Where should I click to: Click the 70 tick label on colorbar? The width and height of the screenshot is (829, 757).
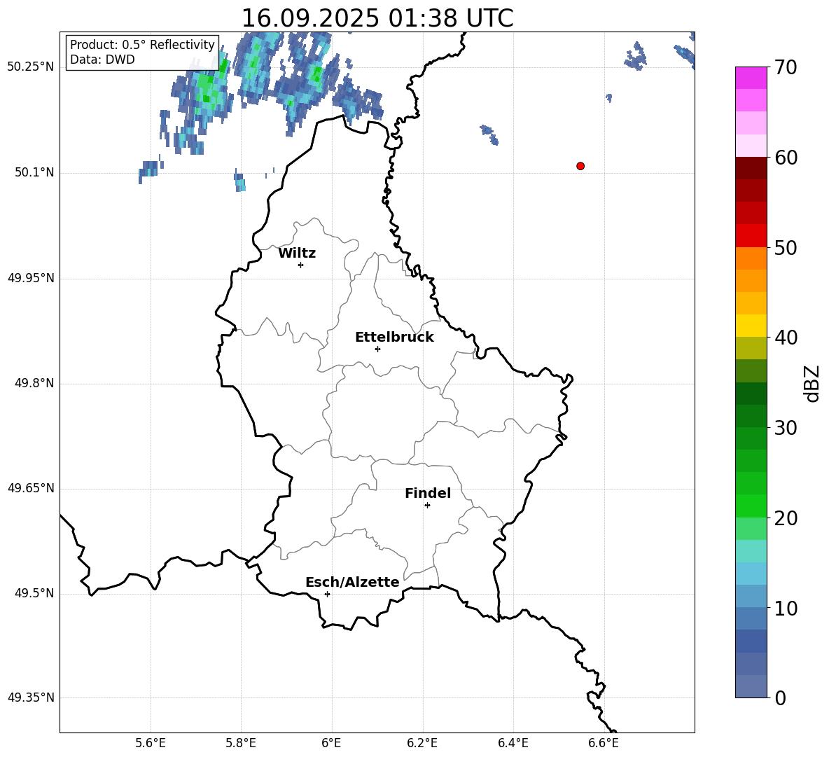(x=786, y=67)
